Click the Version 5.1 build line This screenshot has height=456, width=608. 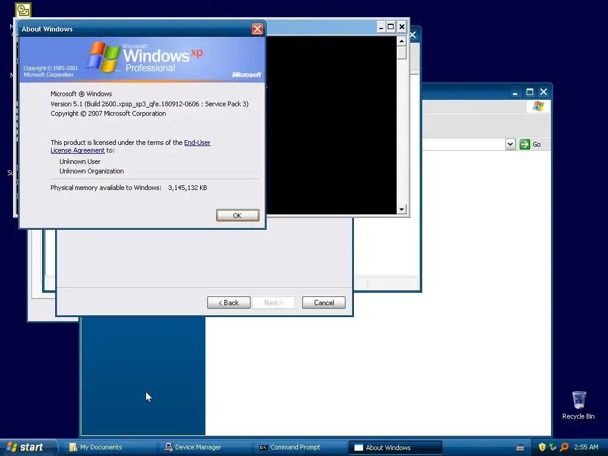click(150, 104)
